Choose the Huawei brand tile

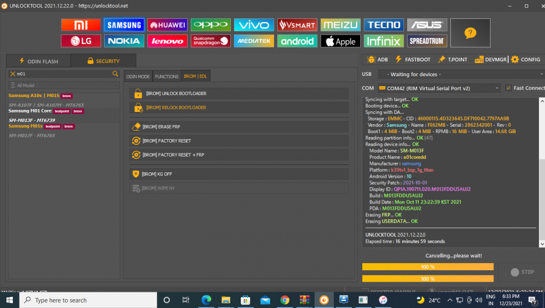(167, 25)
